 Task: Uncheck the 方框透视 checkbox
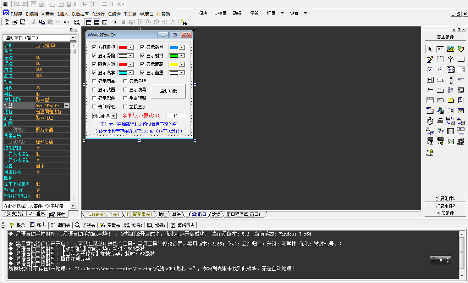point(94,47)
